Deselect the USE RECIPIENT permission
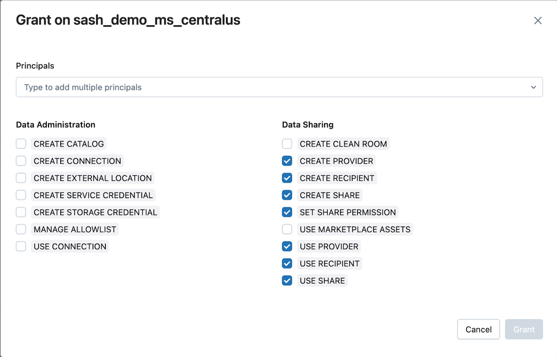The image size is (557, 357). (287, 263)
